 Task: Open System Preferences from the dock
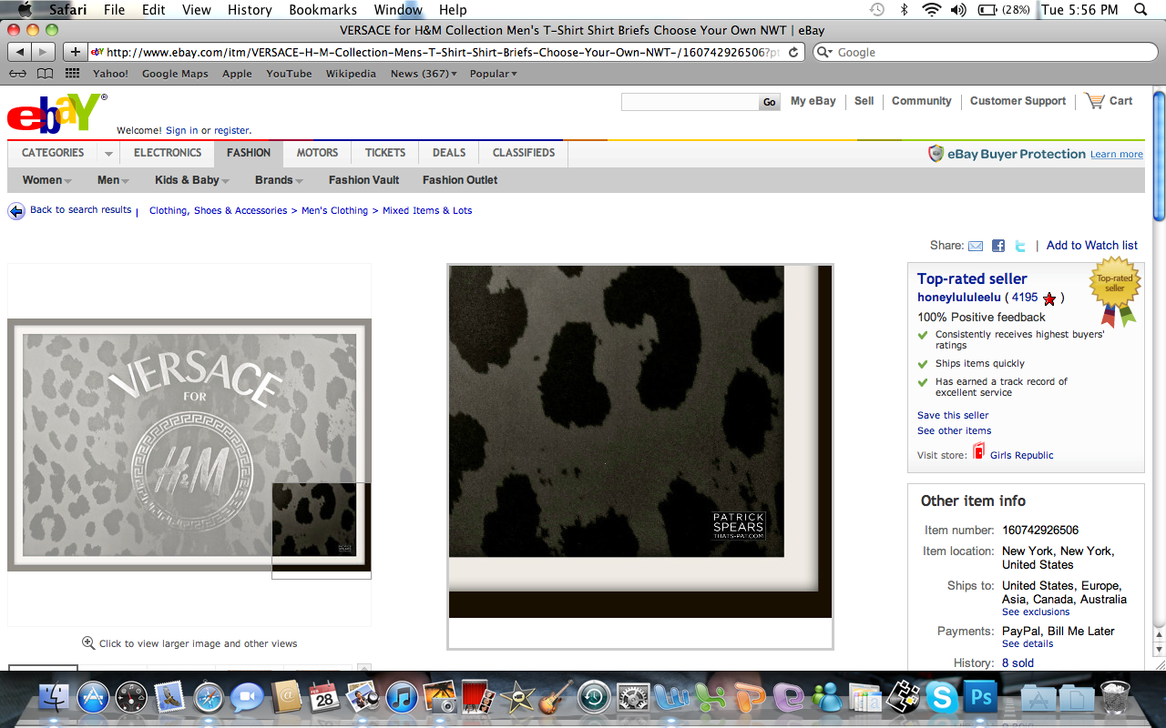[632, 698]
